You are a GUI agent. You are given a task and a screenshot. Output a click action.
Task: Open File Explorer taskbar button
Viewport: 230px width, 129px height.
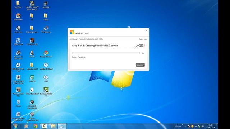point(53,126)
